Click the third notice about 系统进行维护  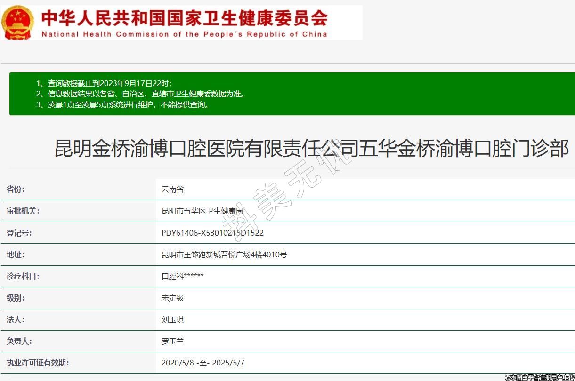tap(123, 105)
